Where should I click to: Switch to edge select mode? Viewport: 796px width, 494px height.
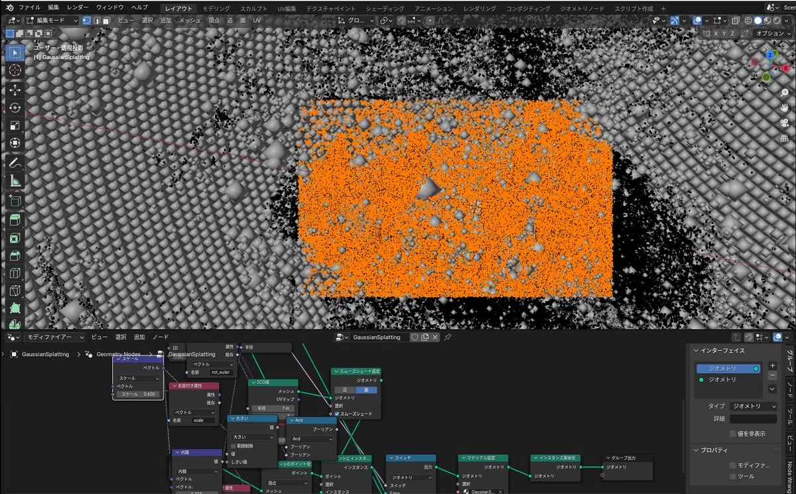tap(97, 21)
